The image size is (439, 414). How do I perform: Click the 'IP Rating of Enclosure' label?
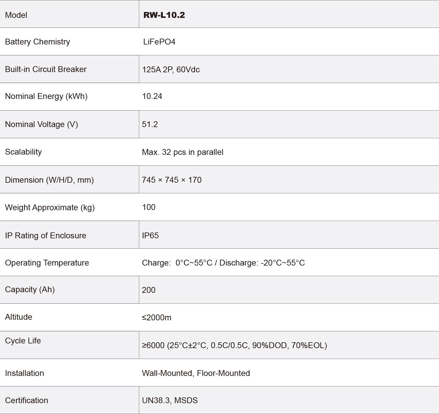tap(46, 236)
